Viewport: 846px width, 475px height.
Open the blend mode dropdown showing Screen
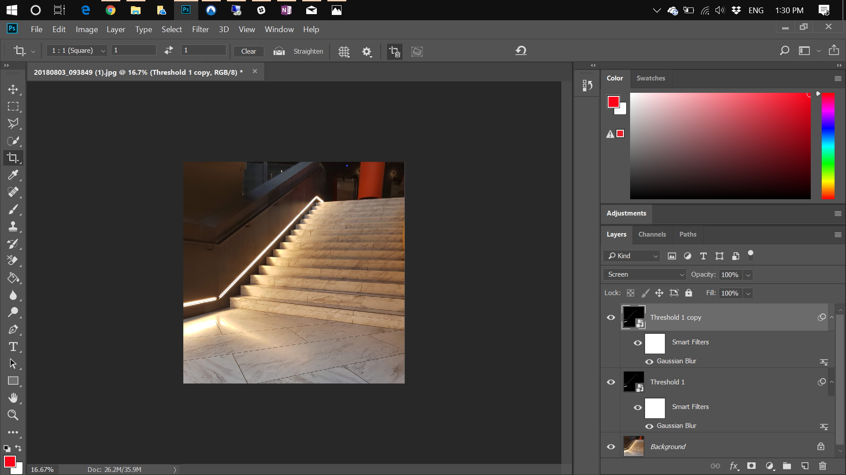644,274
